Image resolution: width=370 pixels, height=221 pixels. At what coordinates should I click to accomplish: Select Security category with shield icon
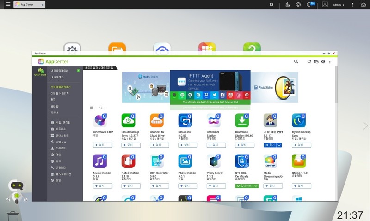tap(56, 180)
